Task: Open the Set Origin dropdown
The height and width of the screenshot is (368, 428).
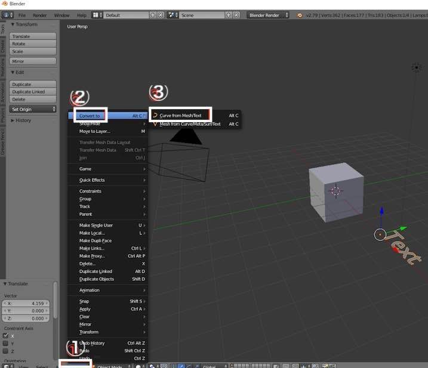Action: (33, 109)
